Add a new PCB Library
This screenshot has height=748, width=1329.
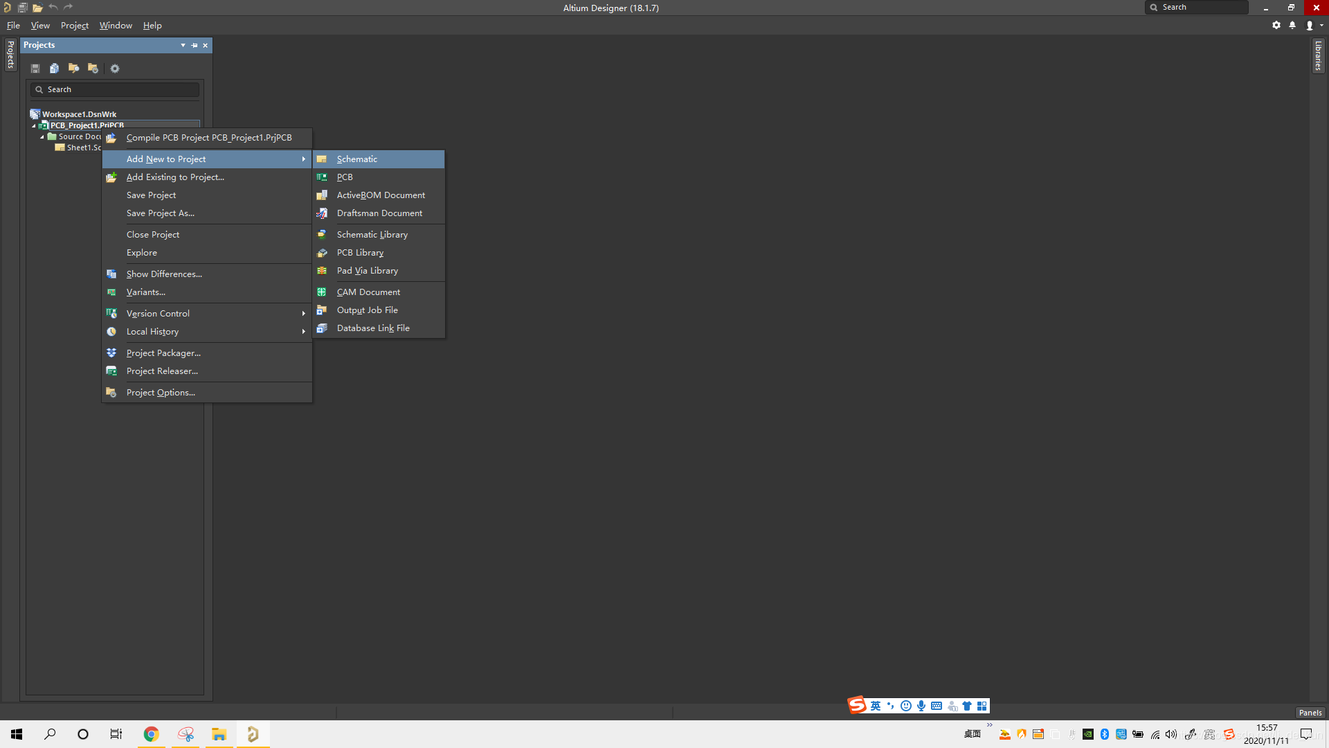pos(379,253)
